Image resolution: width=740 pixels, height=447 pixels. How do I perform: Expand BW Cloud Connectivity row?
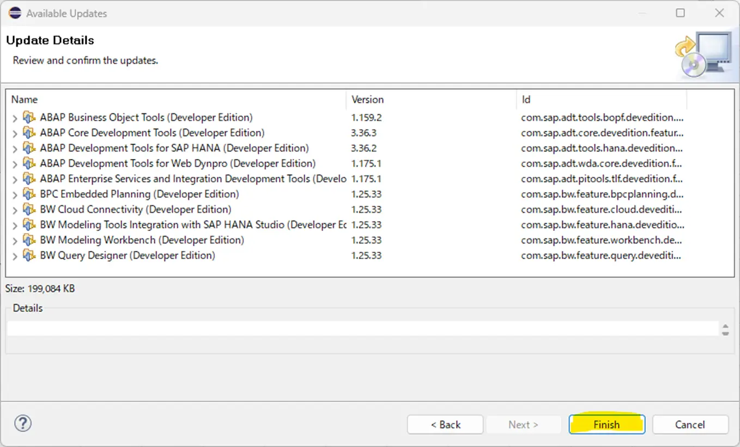point(15,210)
